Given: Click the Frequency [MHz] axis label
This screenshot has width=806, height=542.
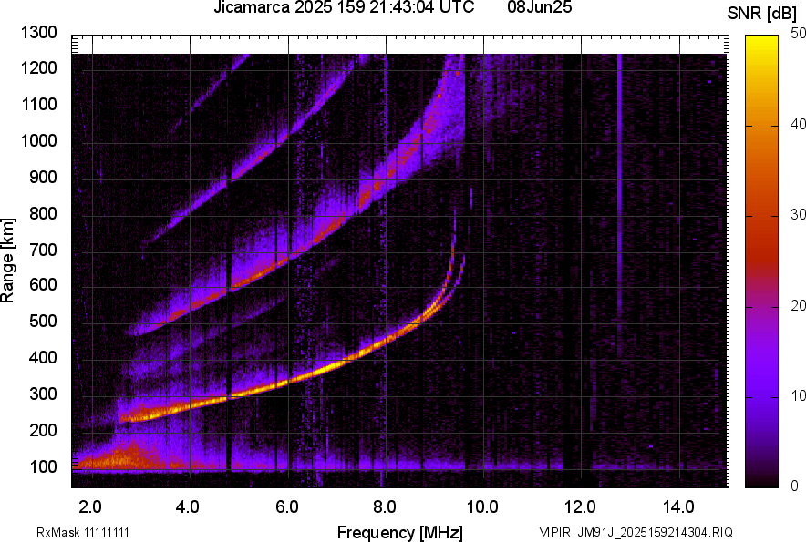Looking at the screenshot, I should pos(400,532).
